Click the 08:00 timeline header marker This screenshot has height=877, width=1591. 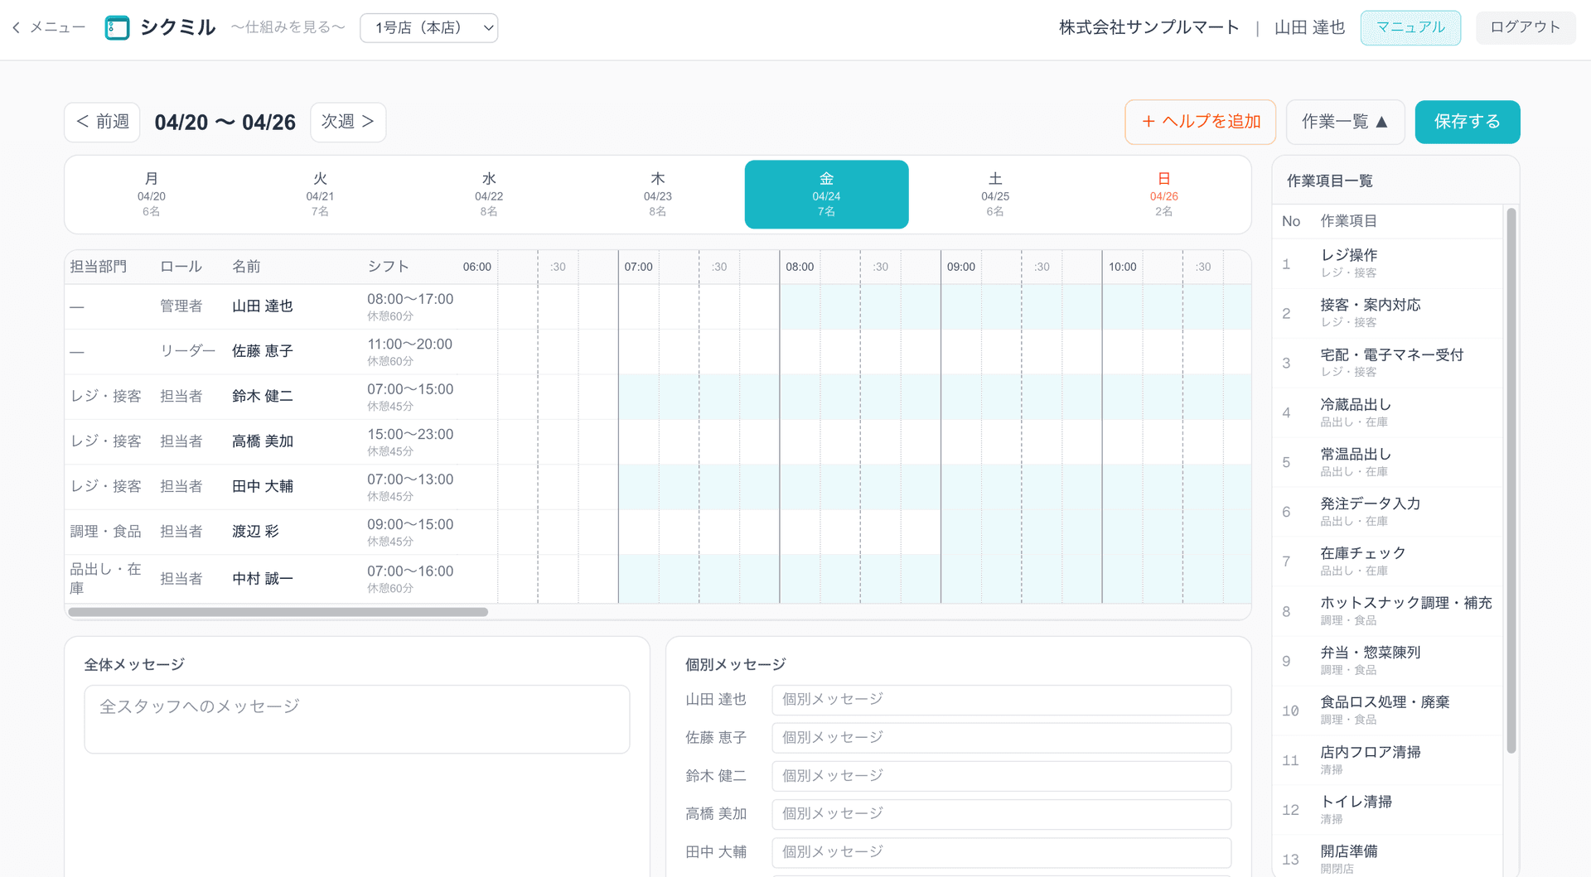tap(800, 267)
